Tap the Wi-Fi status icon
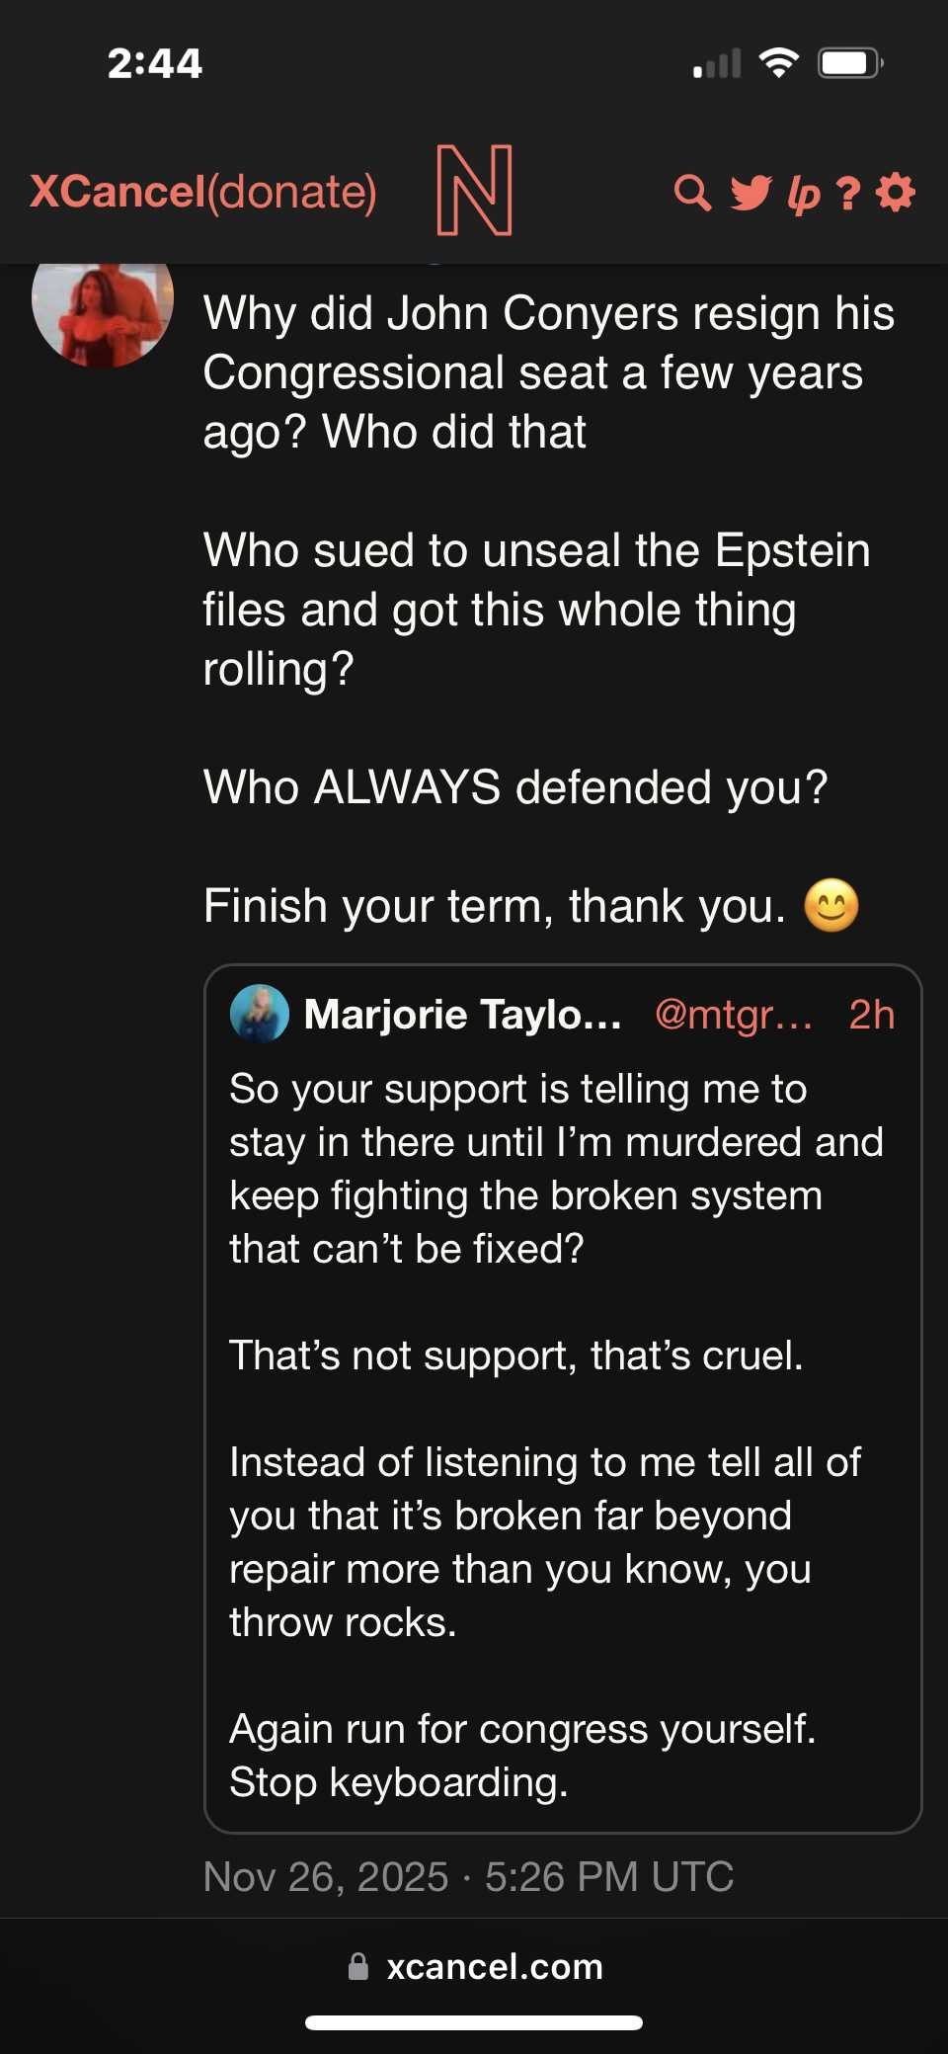This screenshot has height=2054, width=948. click(x=779, y=64)
